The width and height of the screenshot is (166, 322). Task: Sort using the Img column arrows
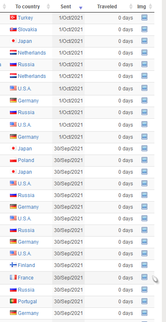pyautogui.click(x=151, y=7)
